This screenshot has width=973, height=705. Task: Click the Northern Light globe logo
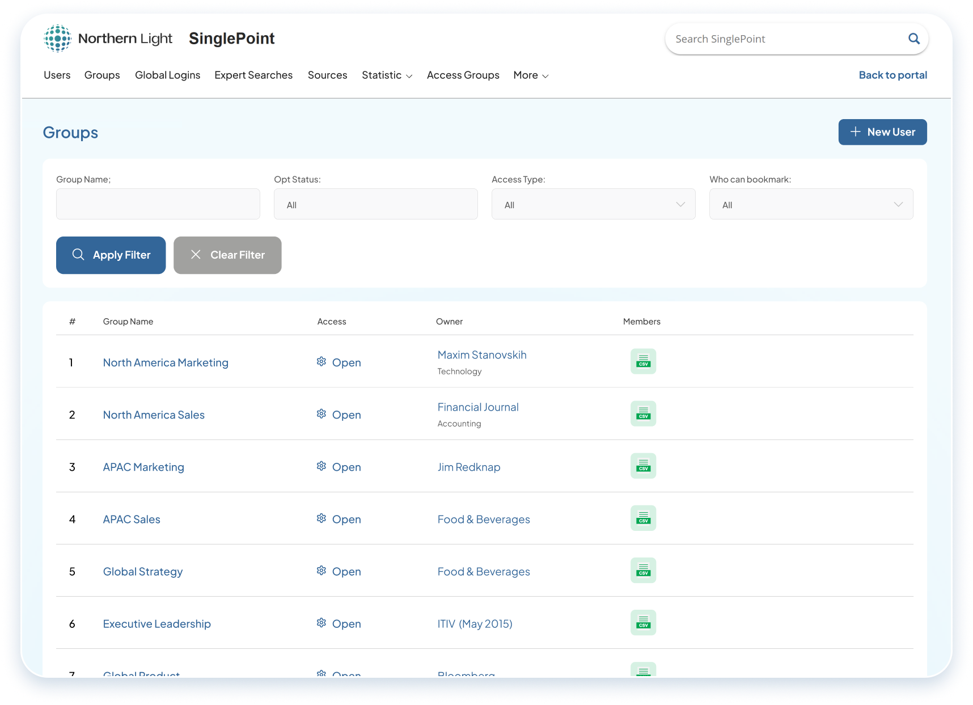(x=58, y=39)
